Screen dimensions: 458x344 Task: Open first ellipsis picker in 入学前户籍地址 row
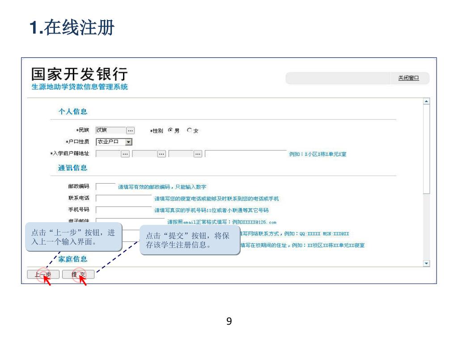coord(125,154)
